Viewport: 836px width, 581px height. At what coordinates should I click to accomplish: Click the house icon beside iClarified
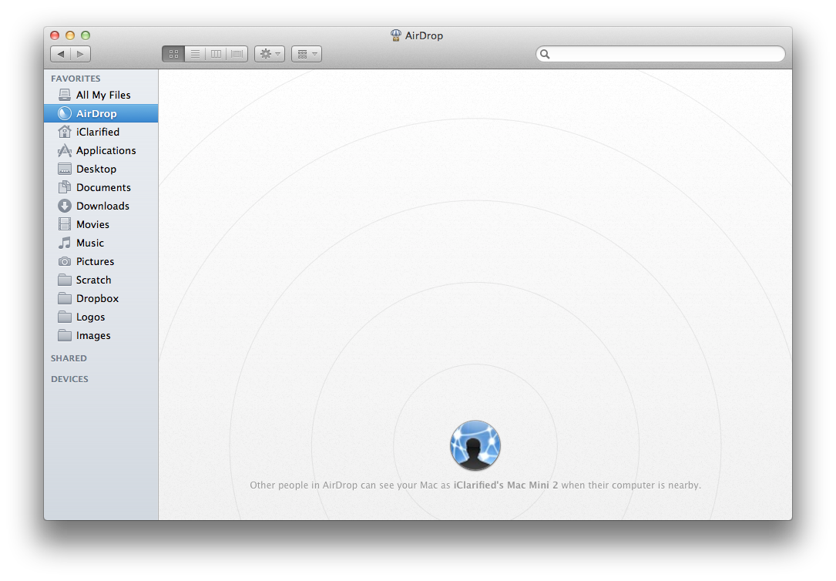click(65, 132)
